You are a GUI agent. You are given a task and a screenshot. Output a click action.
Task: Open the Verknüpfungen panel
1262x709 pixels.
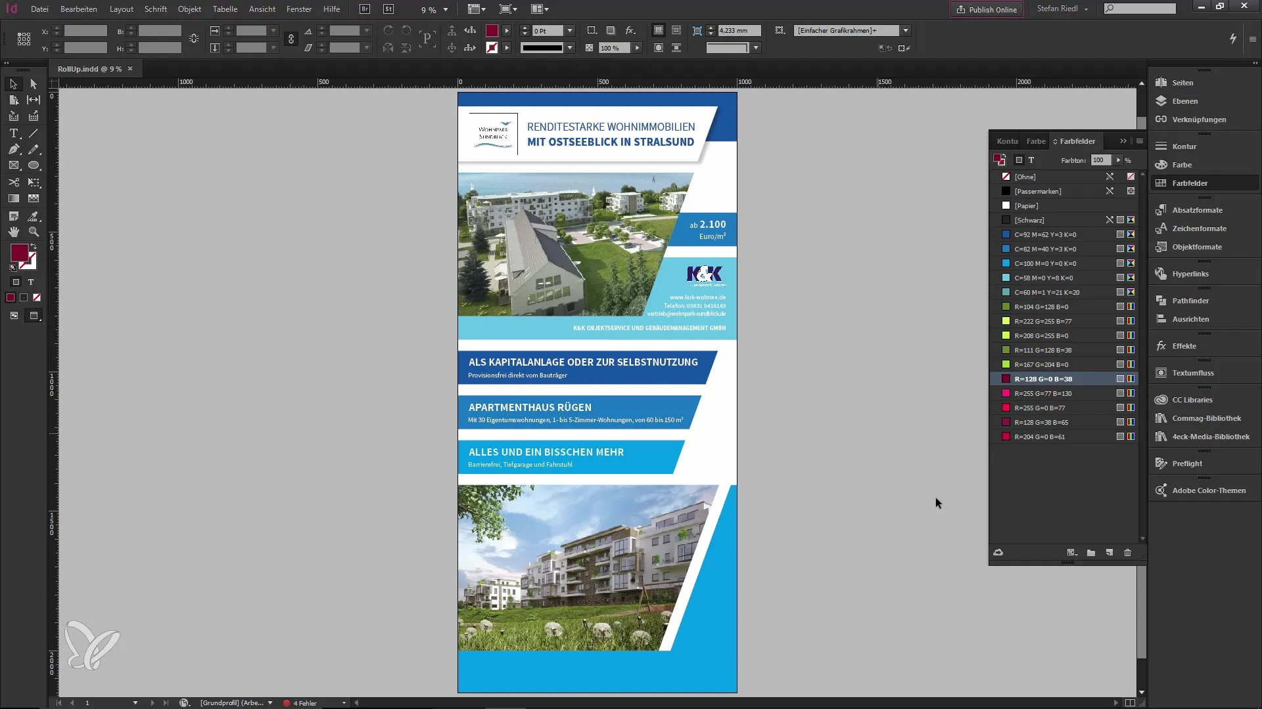[x=1199, y=119]
